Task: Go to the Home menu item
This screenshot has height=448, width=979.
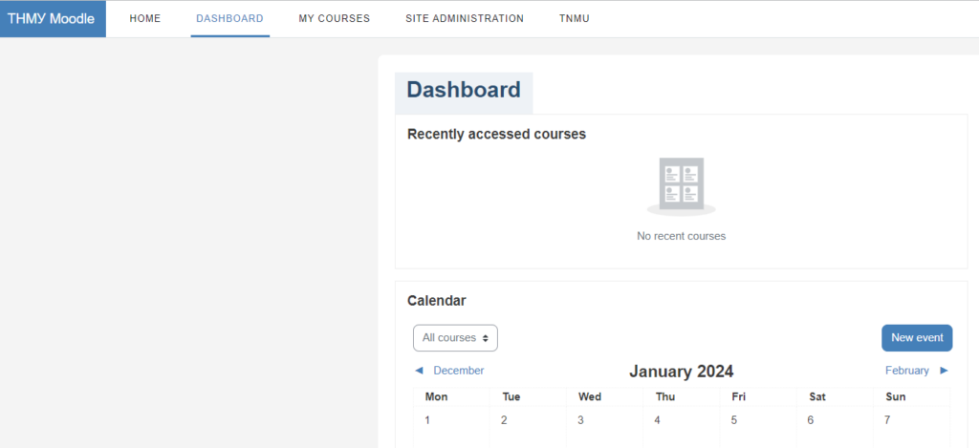Action: pyautogui.click(x=145, y=18)
